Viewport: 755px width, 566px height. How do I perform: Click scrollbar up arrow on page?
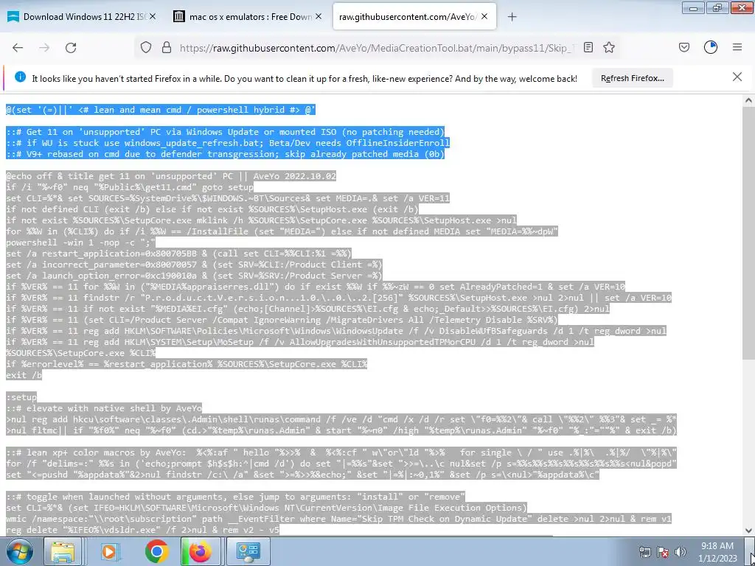tap(748, 101)
